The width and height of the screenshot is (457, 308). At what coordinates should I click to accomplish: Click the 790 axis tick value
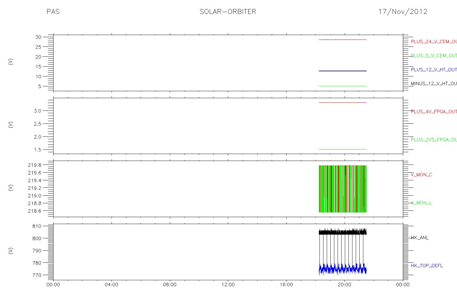(x=37, y=251)
